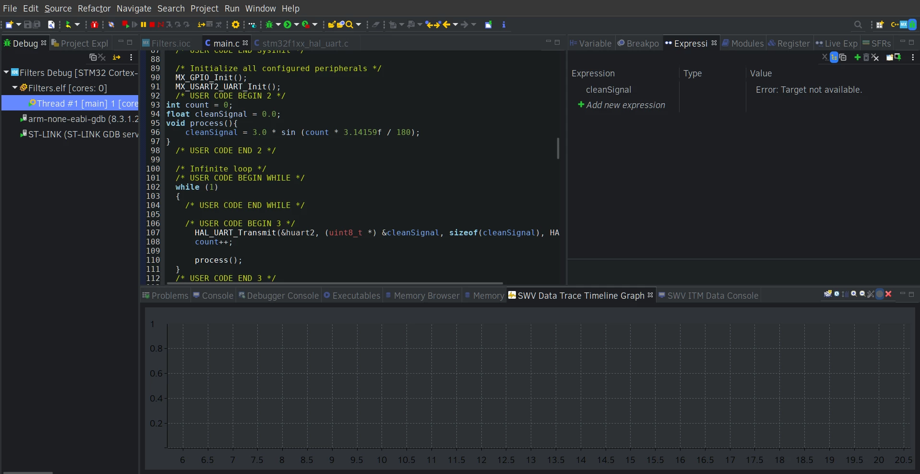Collapse the Filters Debug launch node

(6, 73)
